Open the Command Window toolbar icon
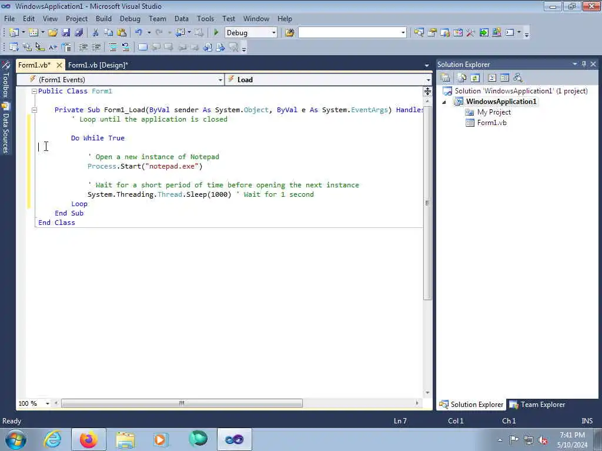The width and height of the screenshot is (602, 451). pos(510,33)
